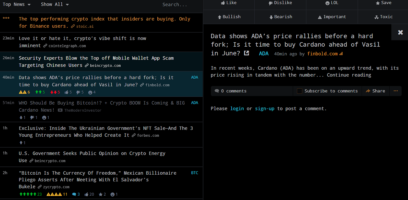Click the ADA tag in article header

[264, 54]
